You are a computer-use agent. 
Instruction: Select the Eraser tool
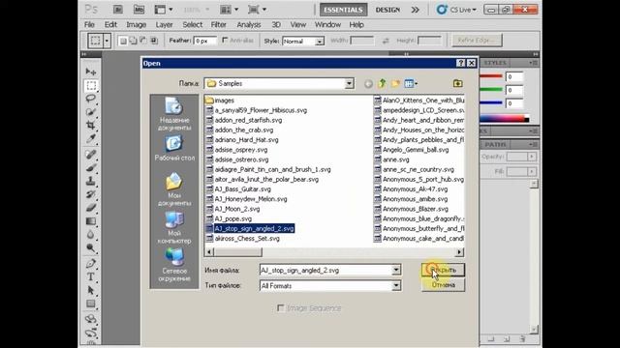(91, 208)
